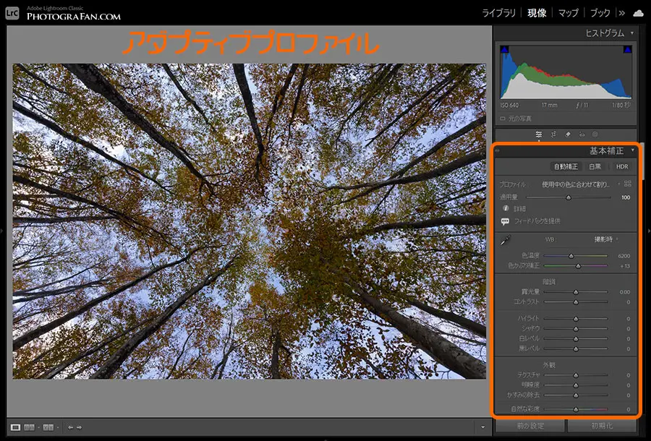Screen dimensions: 651x441
Task: Click the 適用量 amount slider handle
Action: click(x=569, y=197)
